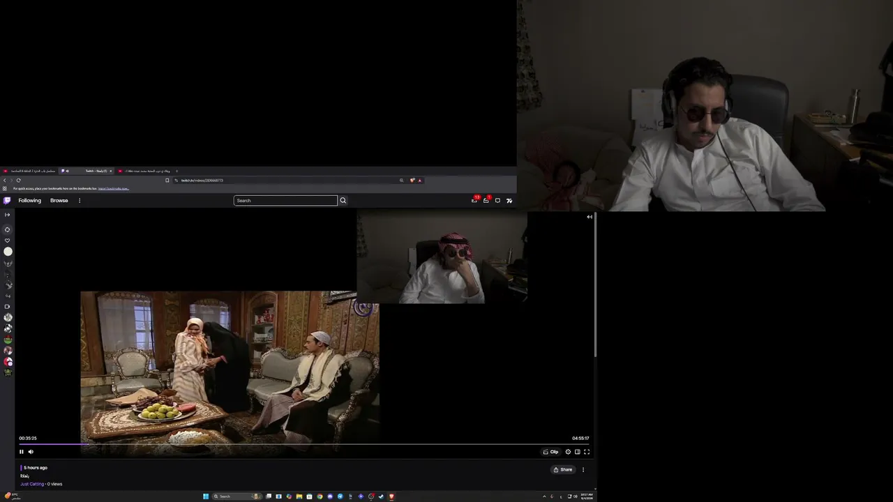Open the Brave browser taskbar icon
Screen dimensions: 893x502
click(391, 496)
